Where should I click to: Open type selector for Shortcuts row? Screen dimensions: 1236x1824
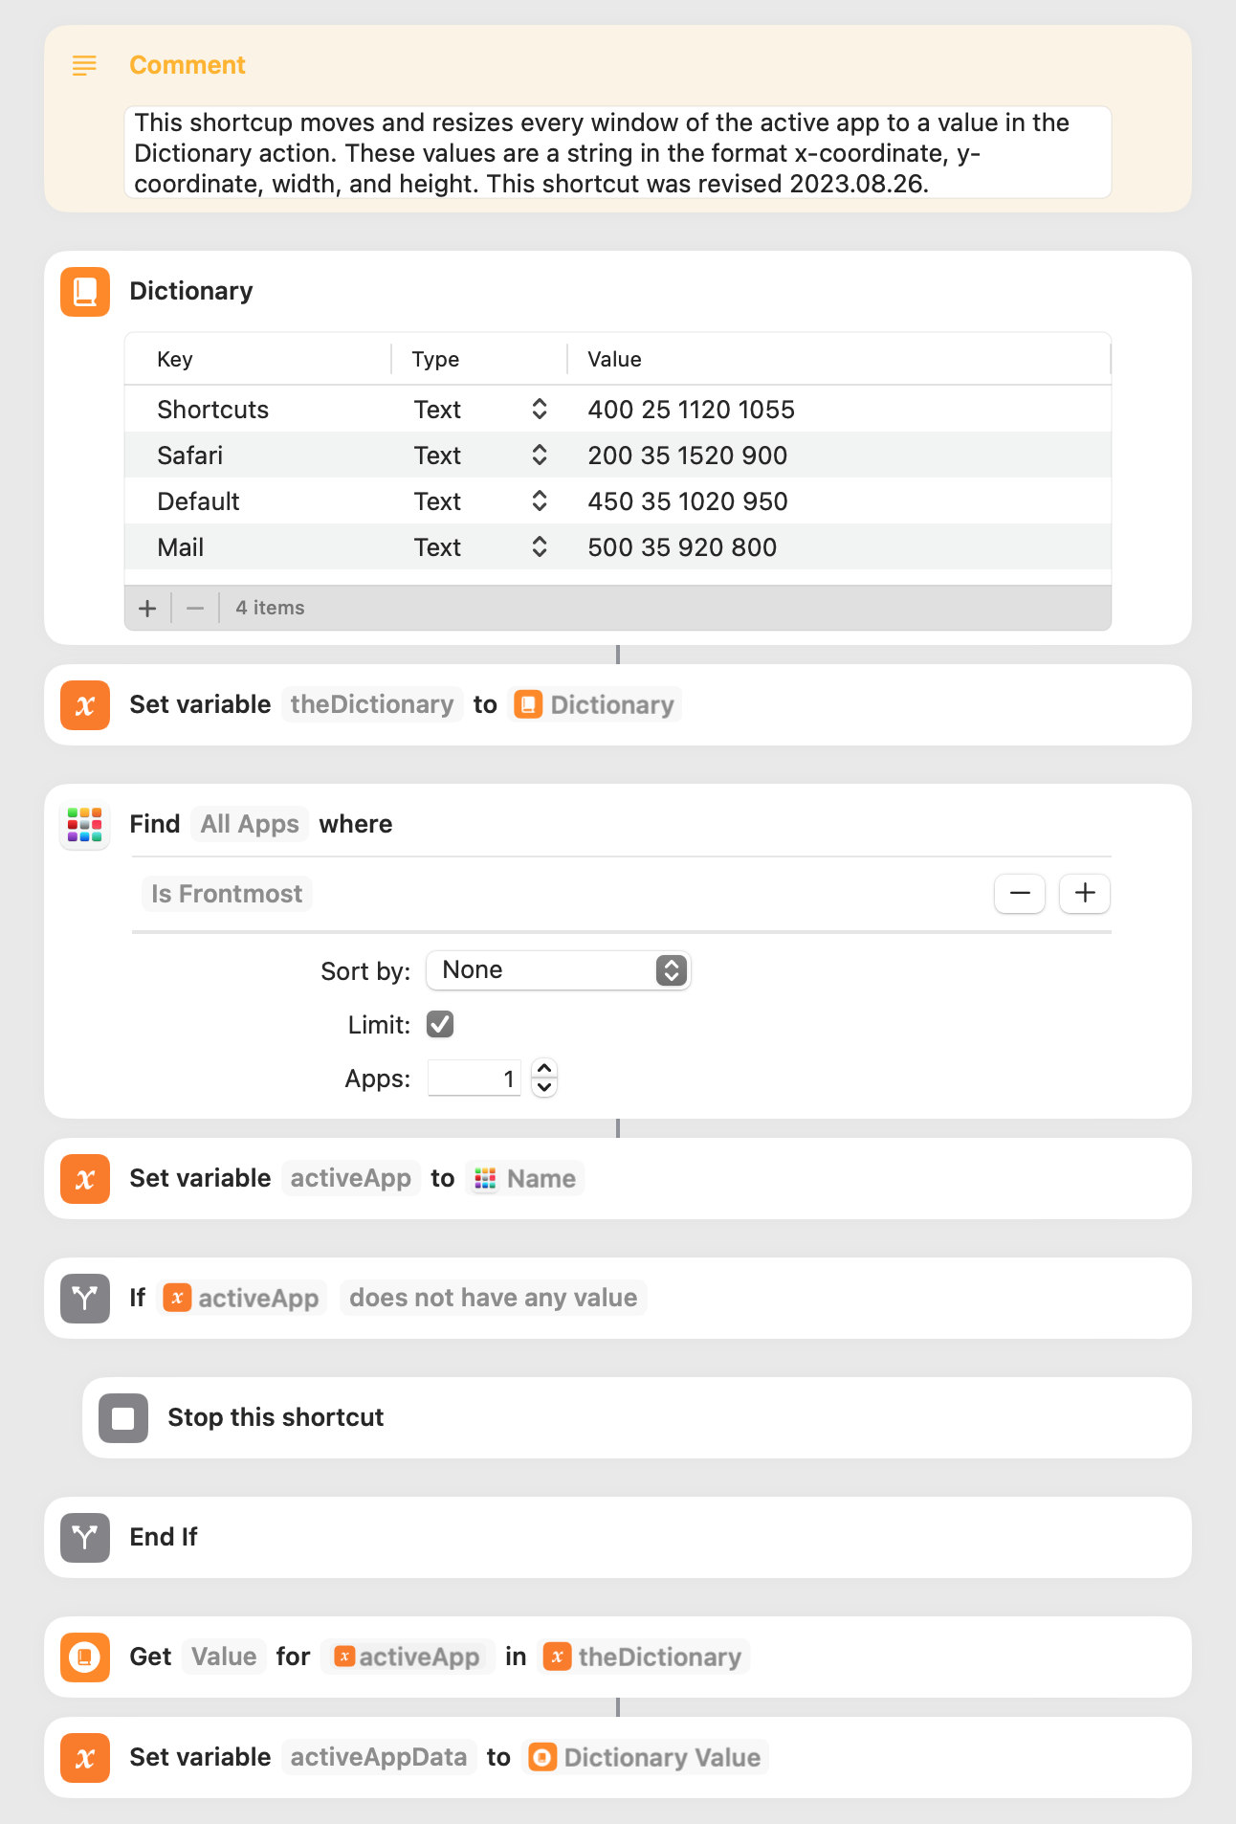coord(540,410)
